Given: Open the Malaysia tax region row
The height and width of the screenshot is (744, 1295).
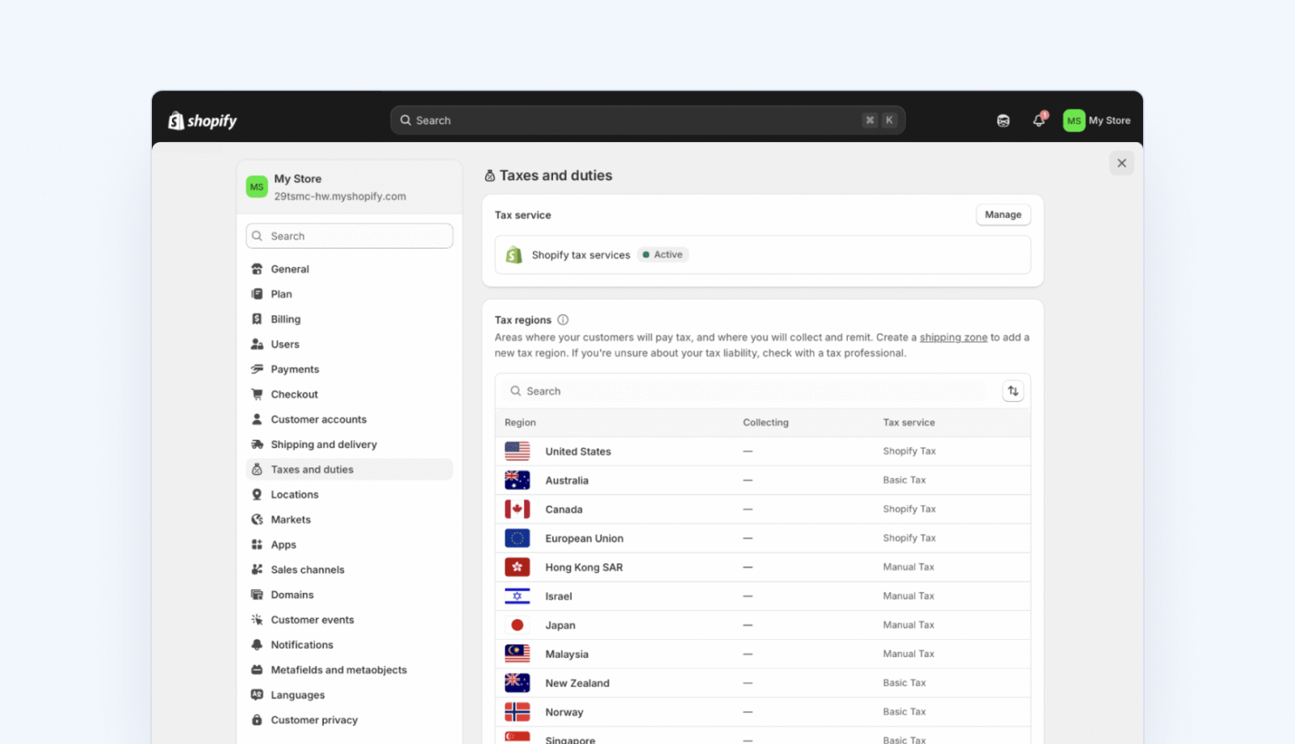Looking at the screenshot, I should tap(762, 654).
